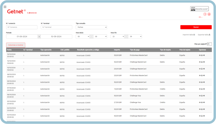Click the red question mark help icon

[x=205, y=14]
